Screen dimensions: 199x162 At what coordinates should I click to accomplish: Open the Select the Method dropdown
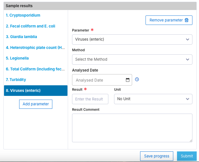point(132,60)
